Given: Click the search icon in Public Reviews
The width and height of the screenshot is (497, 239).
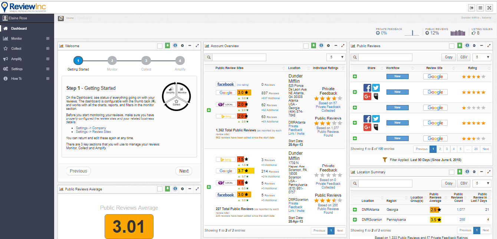Looking at the screenshot, I should click(354, 57).
